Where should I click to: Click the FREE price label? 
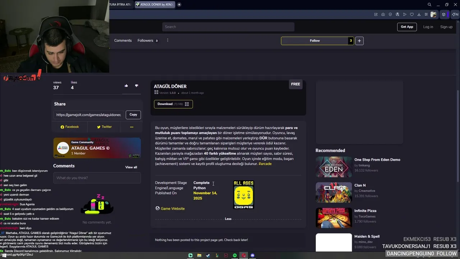pyautogui.click(x=295, y=84)
